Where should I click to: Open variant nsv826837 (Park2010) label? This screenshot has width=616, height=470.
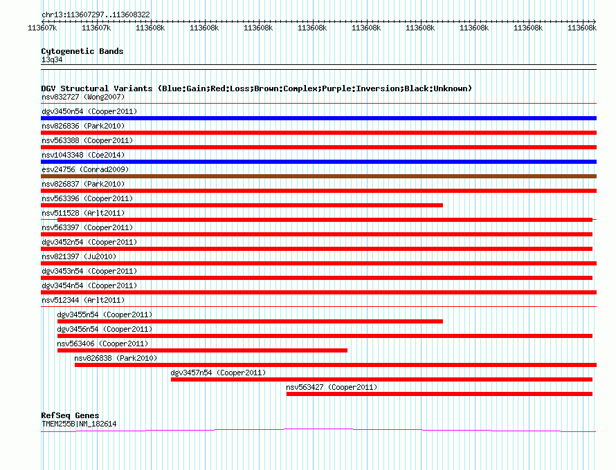pos(83,184)
